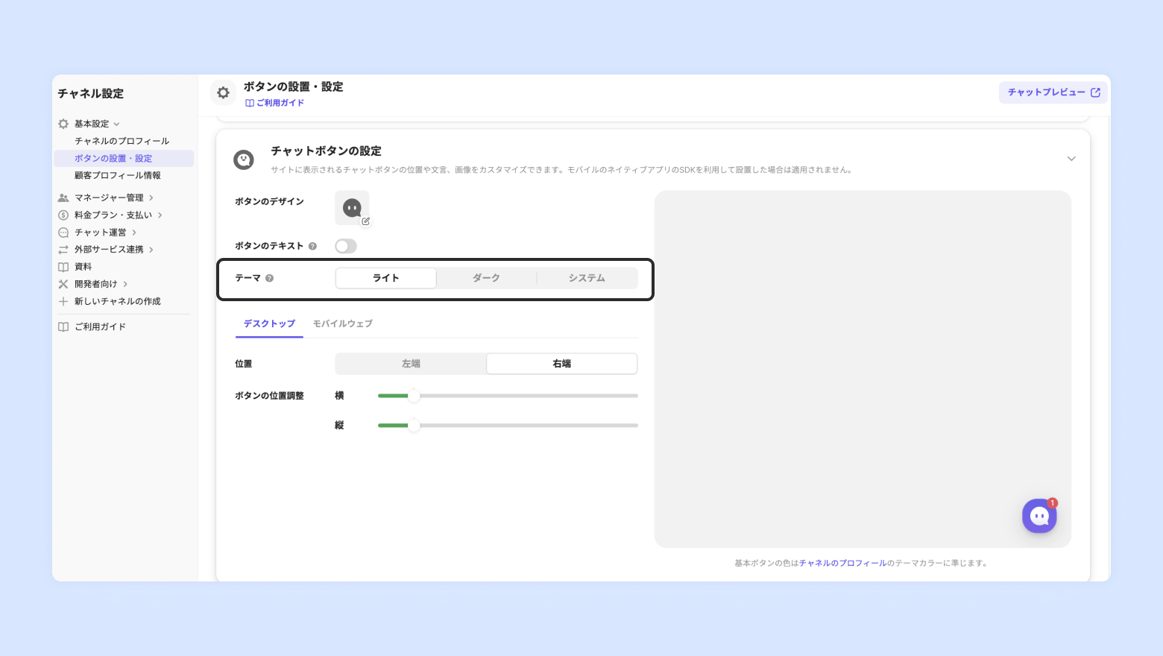Screen dimensions: 1163x656
Task: Open チャネルのプロフィール in sidebar
Action: pos(122,141)
